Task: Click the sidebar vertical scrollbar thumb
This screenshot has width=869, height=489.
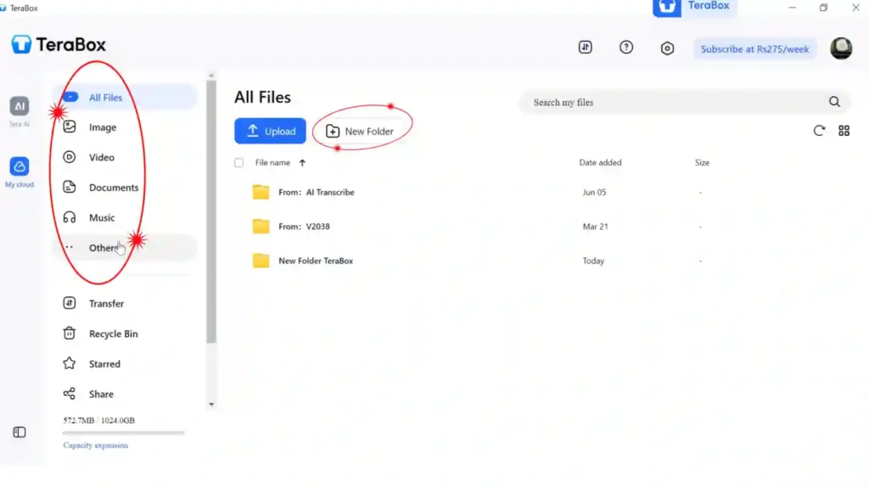Action: pos(211,211)
